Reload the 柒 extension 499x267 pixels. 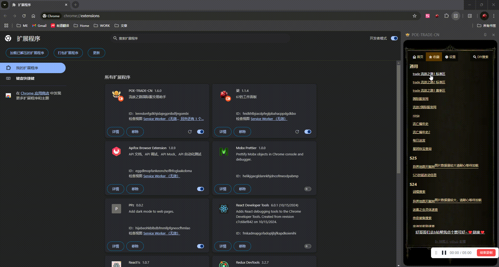click(297, 132)
